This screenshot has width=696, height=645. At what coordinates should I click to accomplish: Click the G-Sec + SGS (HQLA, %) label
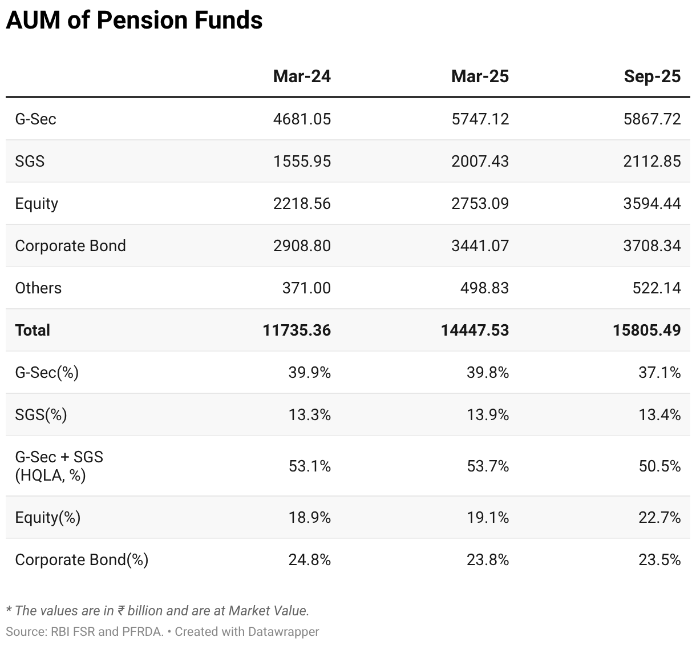pyautogui.click(x=59, y=466)
